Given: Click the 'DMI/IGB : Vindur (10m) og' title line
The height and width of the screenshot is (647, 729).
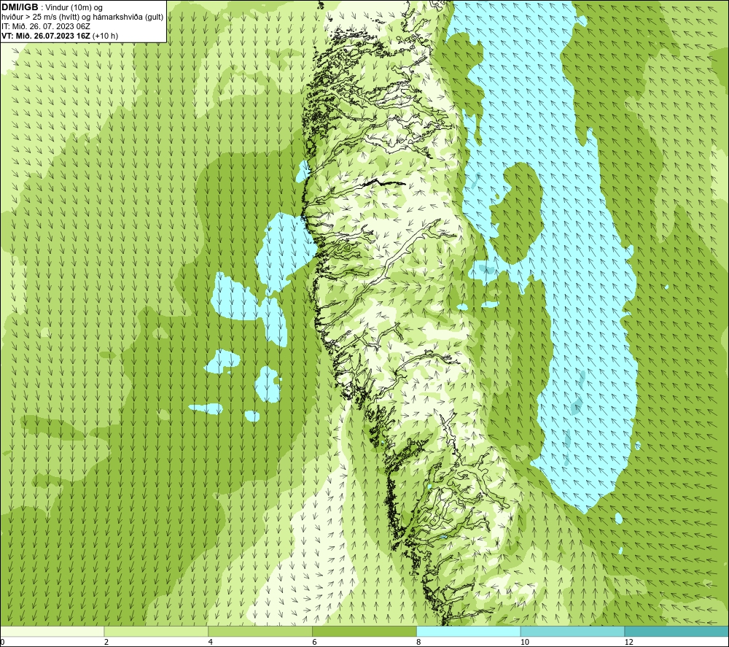Looking at the screenshot, I should (x=52, y=8).
